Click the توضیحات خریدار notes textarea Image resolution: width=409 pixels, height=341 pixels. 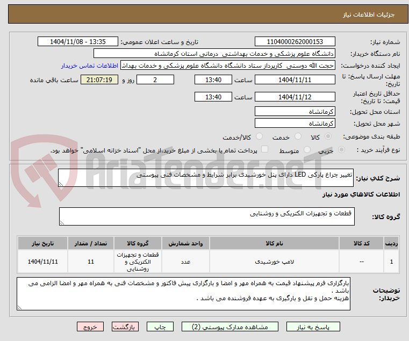point(183,294)
